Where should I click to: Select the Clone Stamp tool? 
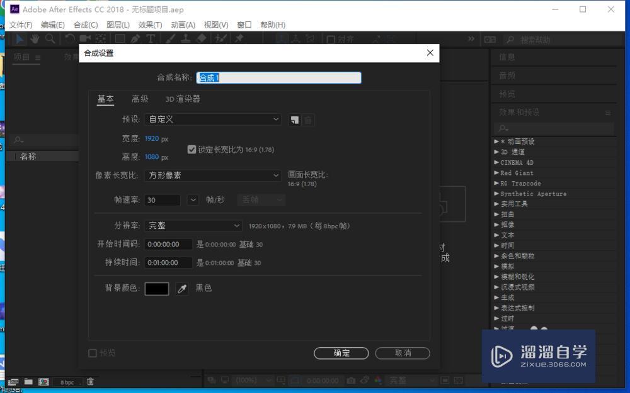click(x=186, y=39)
